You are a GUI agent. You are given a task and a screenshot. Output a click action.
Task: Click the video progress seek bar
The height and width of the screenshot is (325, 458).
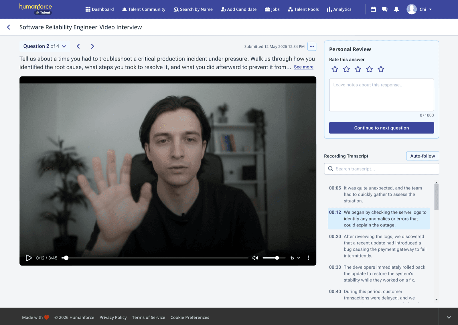[155, 258]
